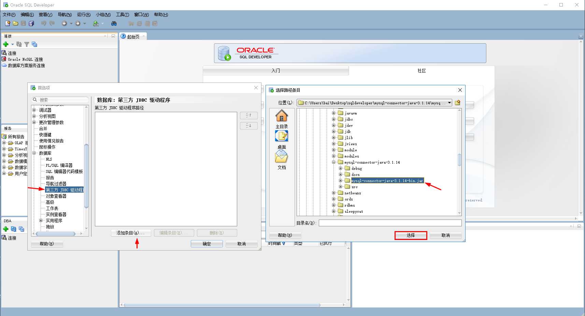Click the 选择 button in path dialog
This screenshot has width=585, height=316.
pyautogui.click(x=411, y=235)
